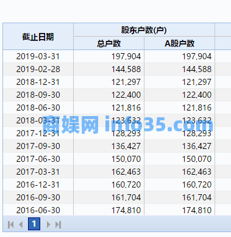This screenshot has height=237, width=231.
Task: Click 总户数 value 144,588 for 2019-02-28
Action: pyautogui.click(x=126, y=69)
